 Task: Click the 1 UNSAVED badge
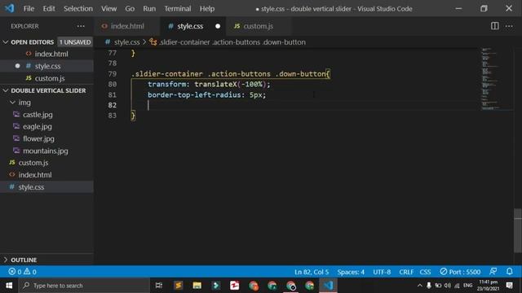(75, 42)
